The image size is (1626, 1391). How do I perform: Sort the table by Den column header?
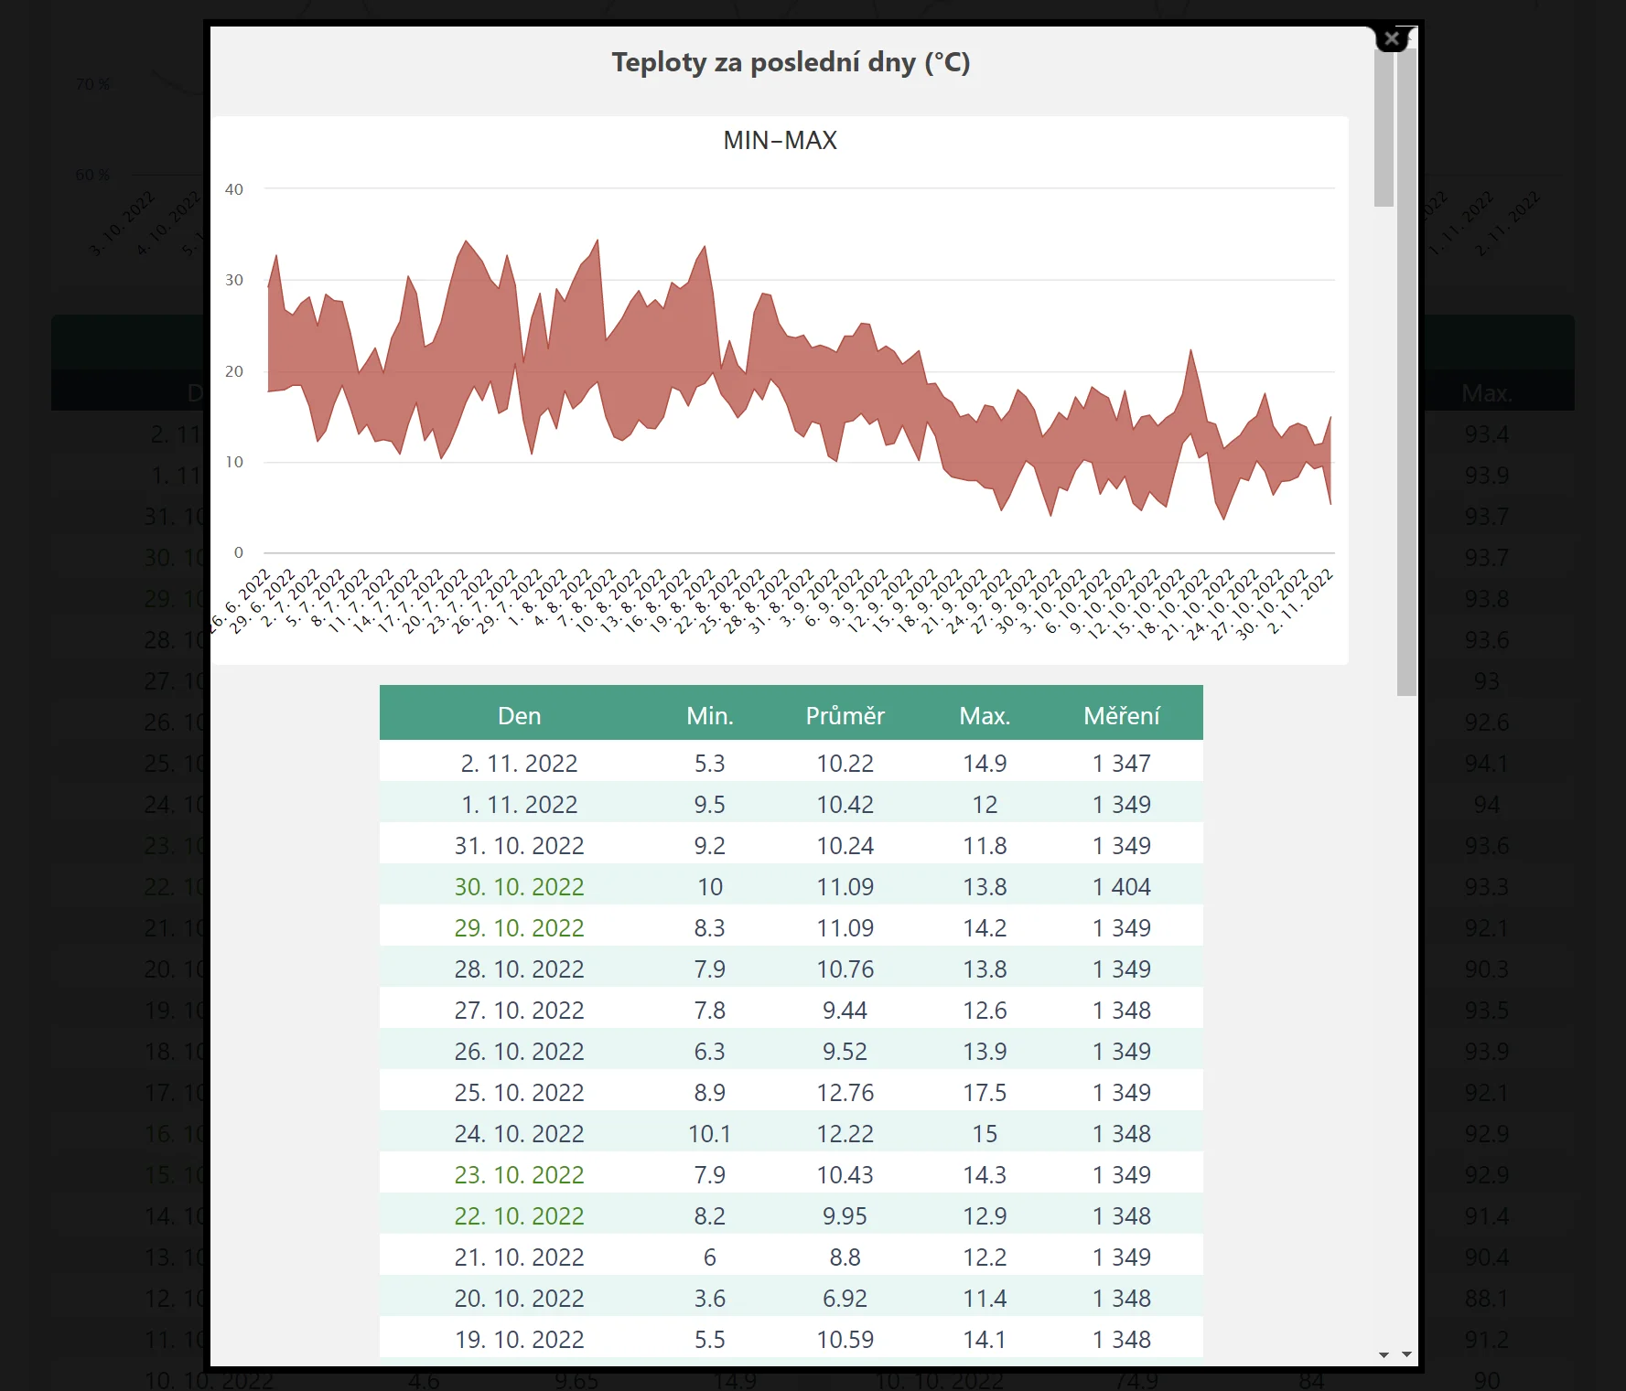click(519, 715)
